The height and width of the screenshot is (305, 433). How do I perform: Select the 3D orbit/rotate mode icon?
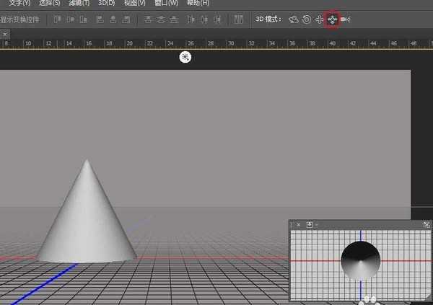pos(294,19)
